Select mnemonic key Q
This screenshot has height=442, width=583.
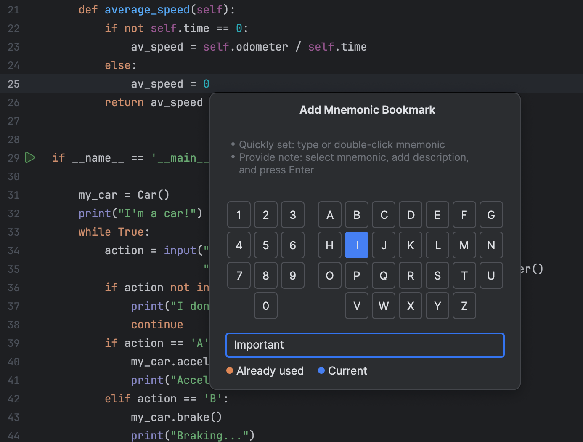[x=383, y=275]
